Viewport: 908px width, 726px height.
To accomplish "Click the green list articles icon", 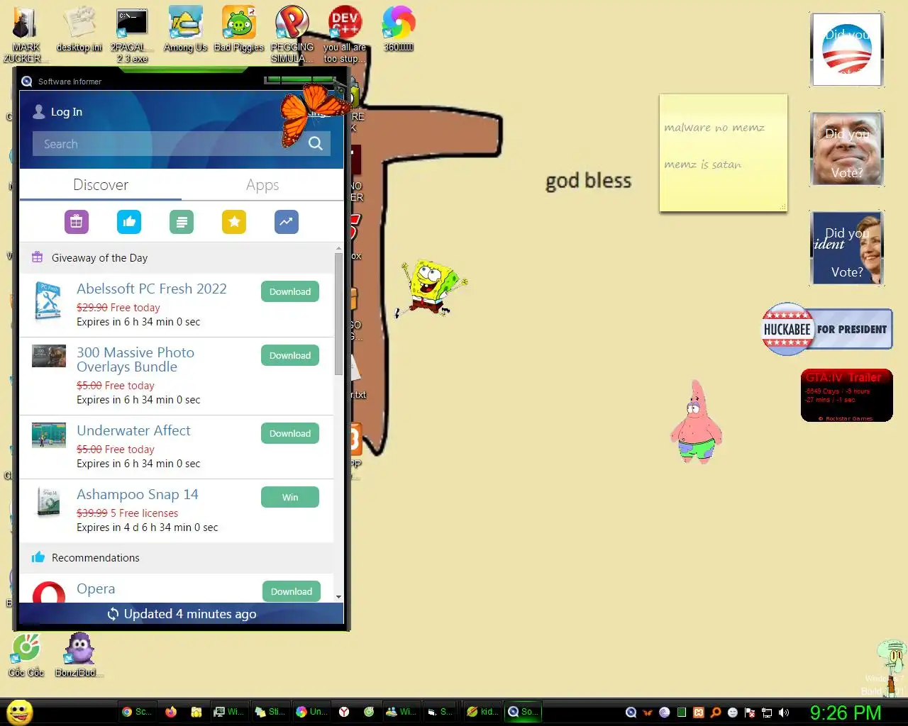I will pyautogui.click(x=182, y=222).
